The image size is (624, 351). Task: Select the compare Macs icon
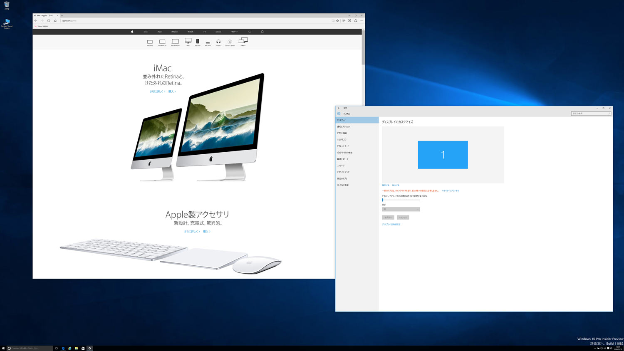[x=243, y=42]
